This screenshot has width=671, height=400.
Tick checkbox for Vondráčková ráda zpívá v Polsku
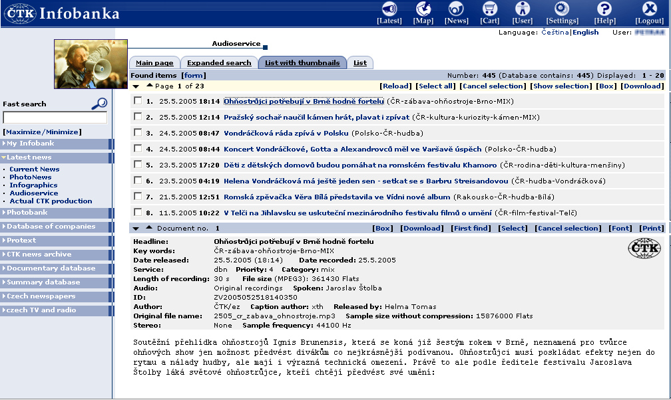pos(138,133)
